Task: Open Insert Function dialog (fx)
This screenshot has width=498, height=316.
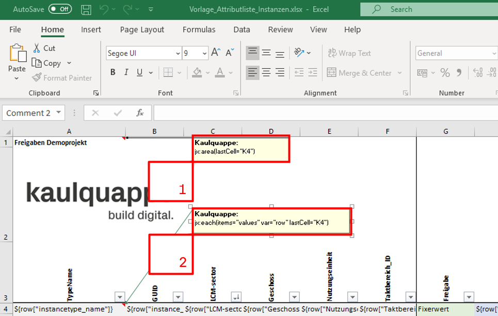Action: [x=140, y=113]
